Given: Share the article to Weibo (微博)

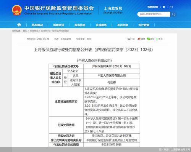Looking at the screenshot, I should pos(141,39).
